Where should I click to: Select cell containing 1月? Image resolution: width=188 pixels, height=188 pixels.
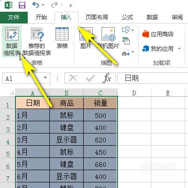click(x=33, y=115)
